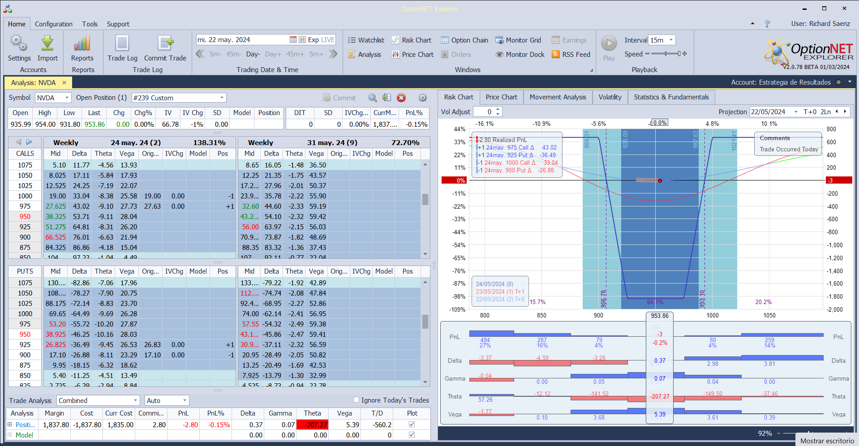Click the Vol Adjust input field
Viewport: 859px width, 446px height.
pyautogui.click(x=485, y=112)
